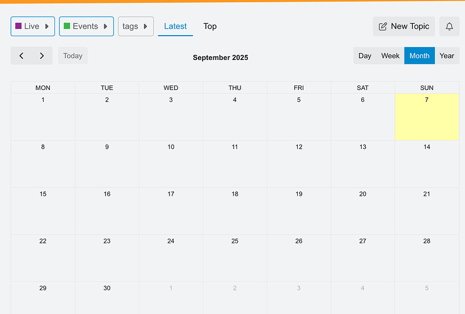Click the September 2025 title
This screenshot has width=465, height=314.
[221, 57]
